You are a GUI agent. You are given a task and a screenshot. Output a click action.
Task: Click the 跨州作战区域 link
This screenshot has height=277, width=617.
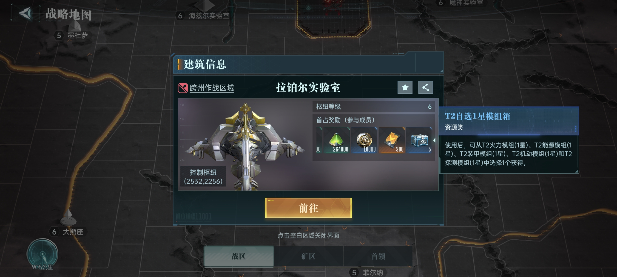tap(212, 88)
